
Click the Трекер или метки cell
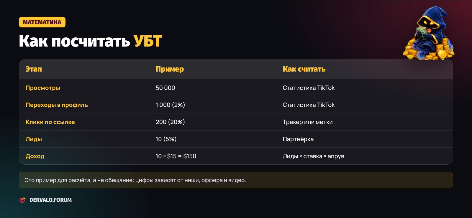coord(307,122)
